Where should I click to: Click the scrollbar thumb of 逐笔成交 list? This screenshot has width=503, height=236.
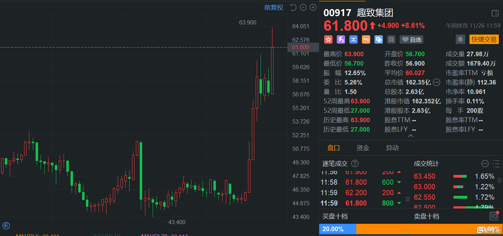[x=407, y=199]
